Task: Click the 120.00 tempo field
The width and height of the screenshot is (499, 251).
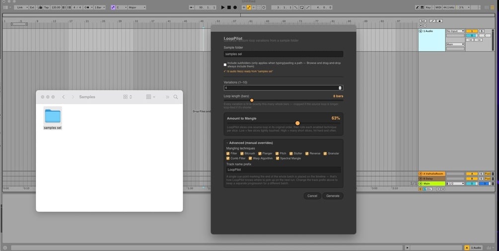Action: point(56,7)
